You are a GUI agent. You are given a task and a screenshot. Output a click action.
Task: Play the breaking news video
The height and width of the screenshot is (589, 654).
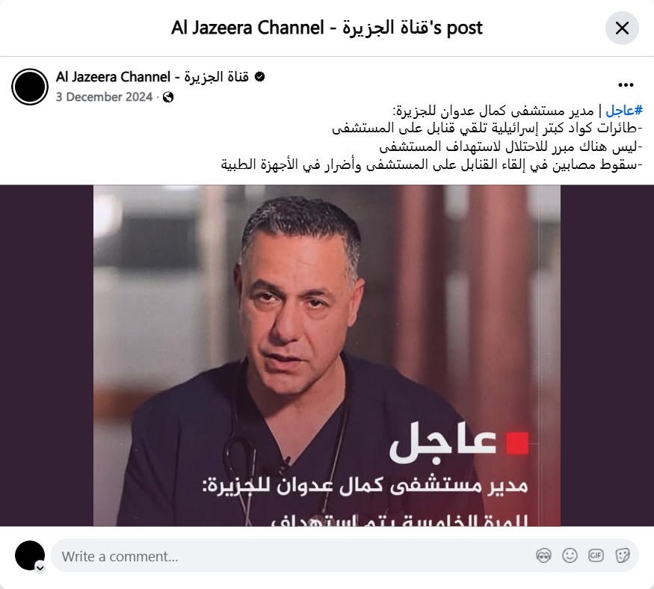click(327, 355)
